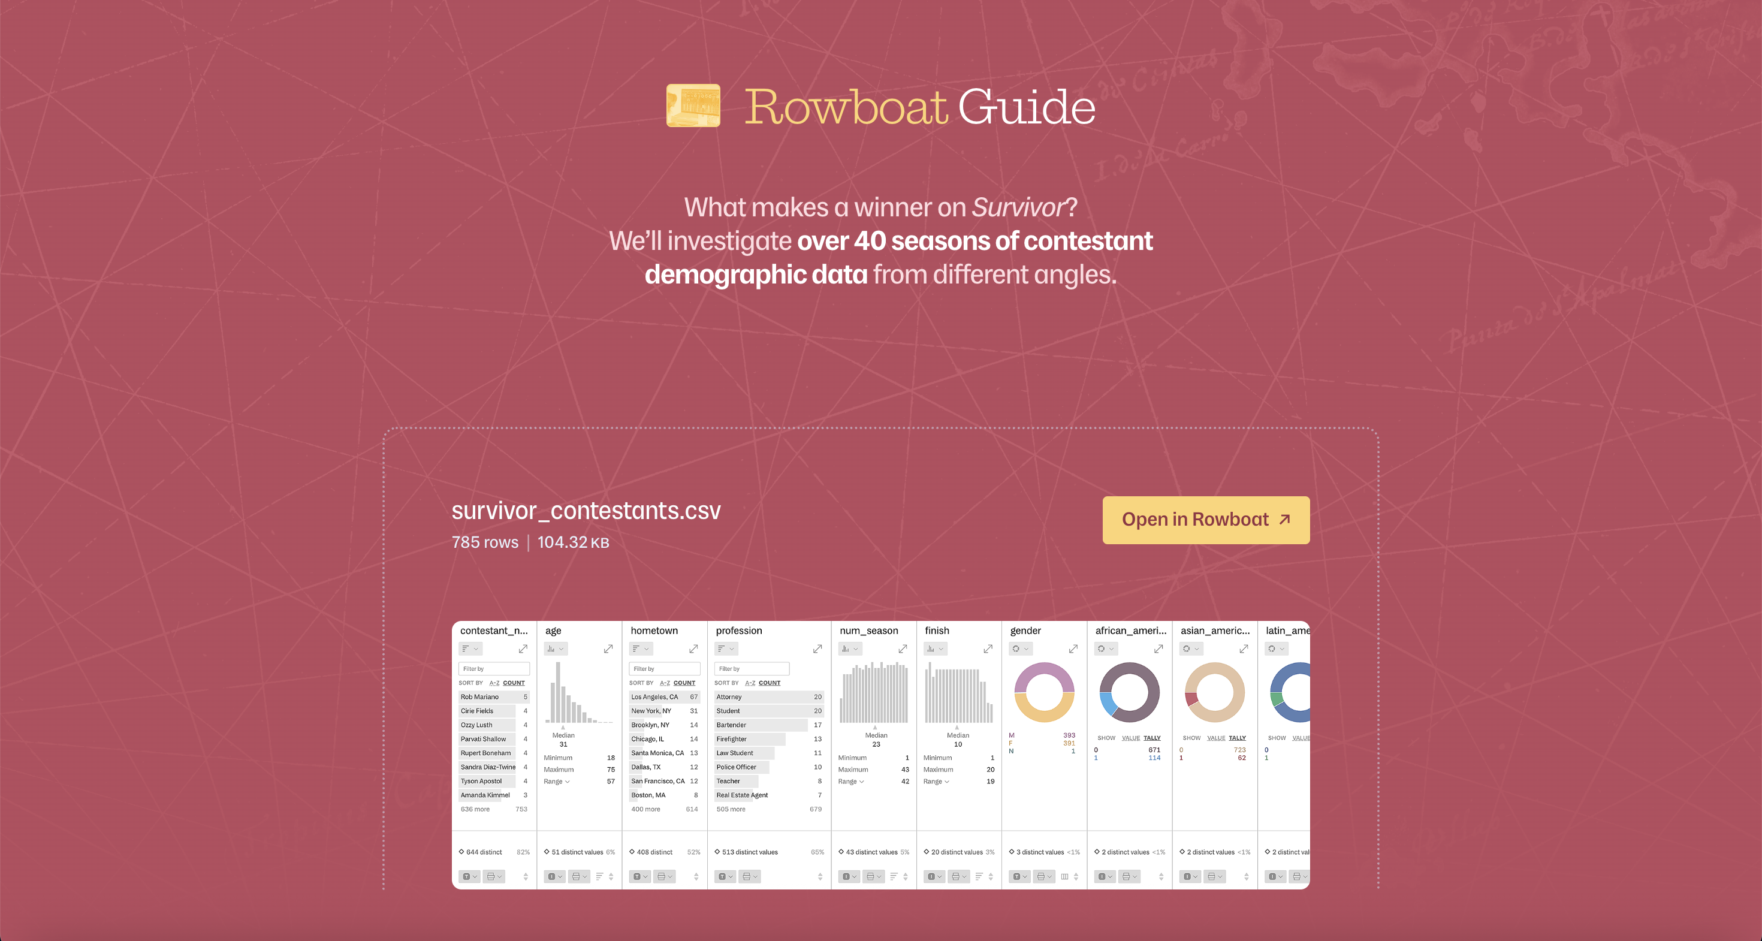1762x941 pixels.
Task: Click the Filter by field in hometown column
Action: tap(664, 668)
